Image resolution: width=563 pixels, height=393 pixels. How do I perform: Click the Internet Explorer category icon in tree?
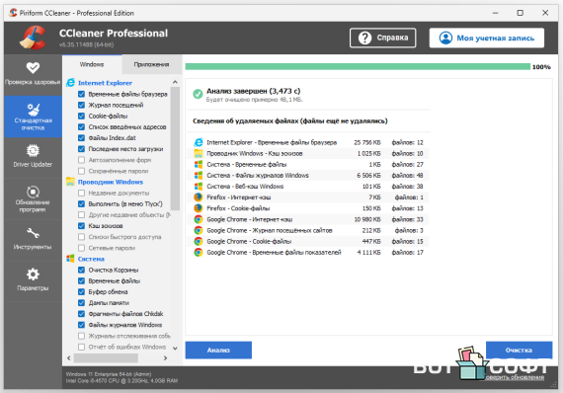click(71, 83)
